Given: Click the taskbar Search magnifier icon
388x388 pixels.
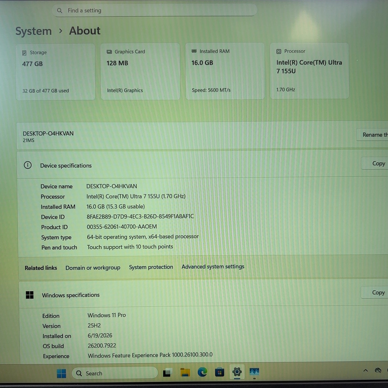Looking at the screenshot, I should (x=79, y=374).
